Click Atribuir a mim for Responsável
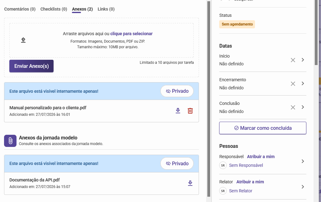The height and width of the screenshot is (202, 321). pyautogui.click(x=261, y=157)
